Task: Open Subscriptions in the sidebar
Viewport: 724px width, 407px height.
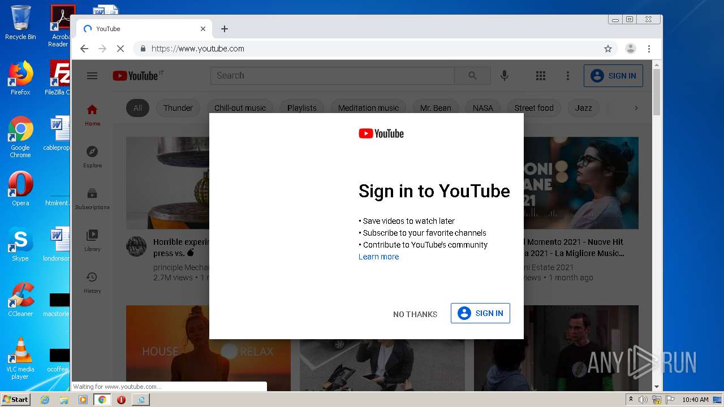Action: [92, 198]
